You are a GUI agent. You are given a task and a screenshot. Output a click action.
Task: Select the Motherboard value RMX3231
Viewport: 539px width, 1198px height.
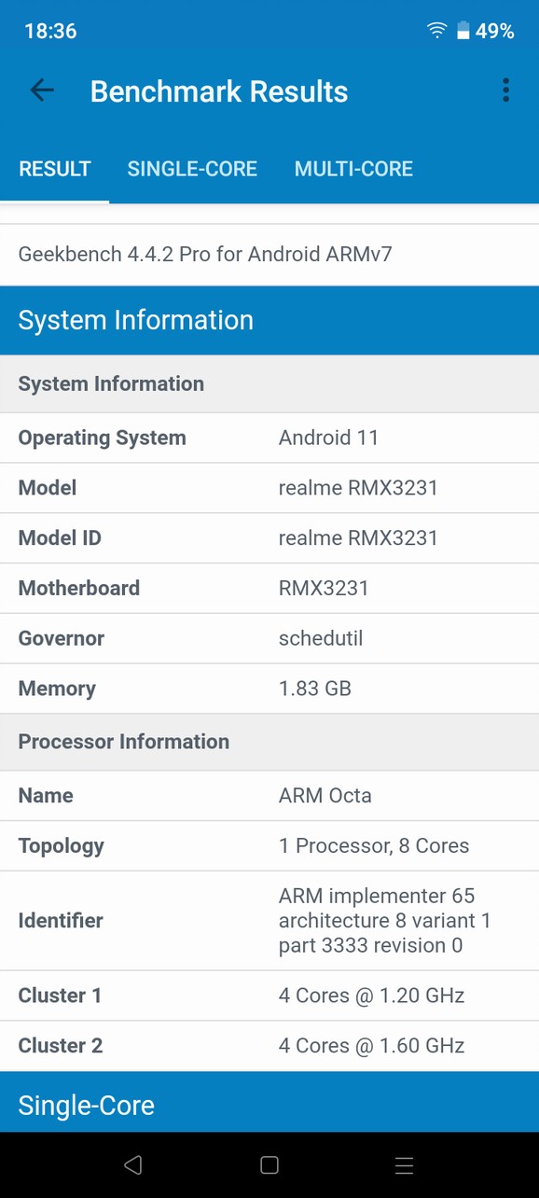click(x=324, y=588)
